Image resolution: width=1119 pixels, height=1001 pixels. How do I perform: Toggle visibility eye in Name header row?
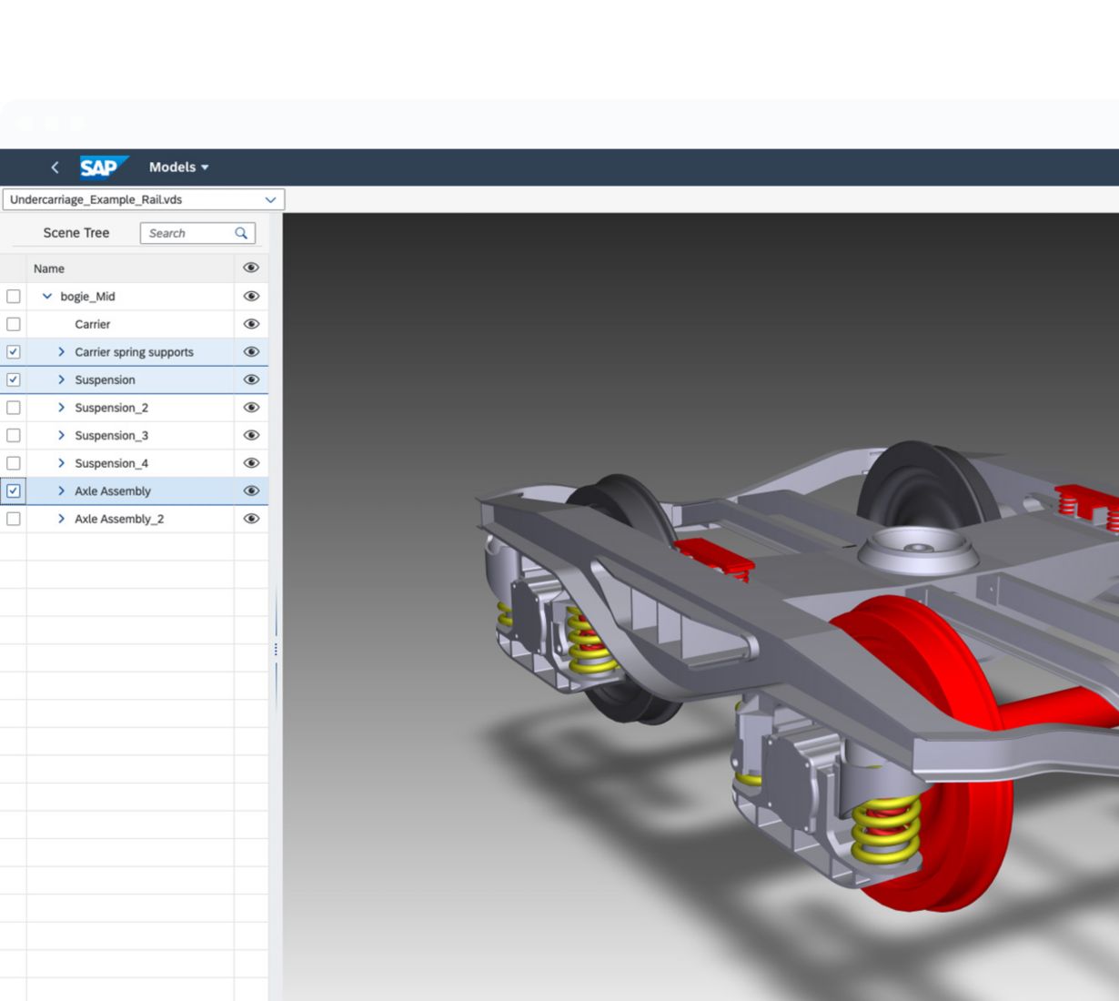[x=251, y=268]
